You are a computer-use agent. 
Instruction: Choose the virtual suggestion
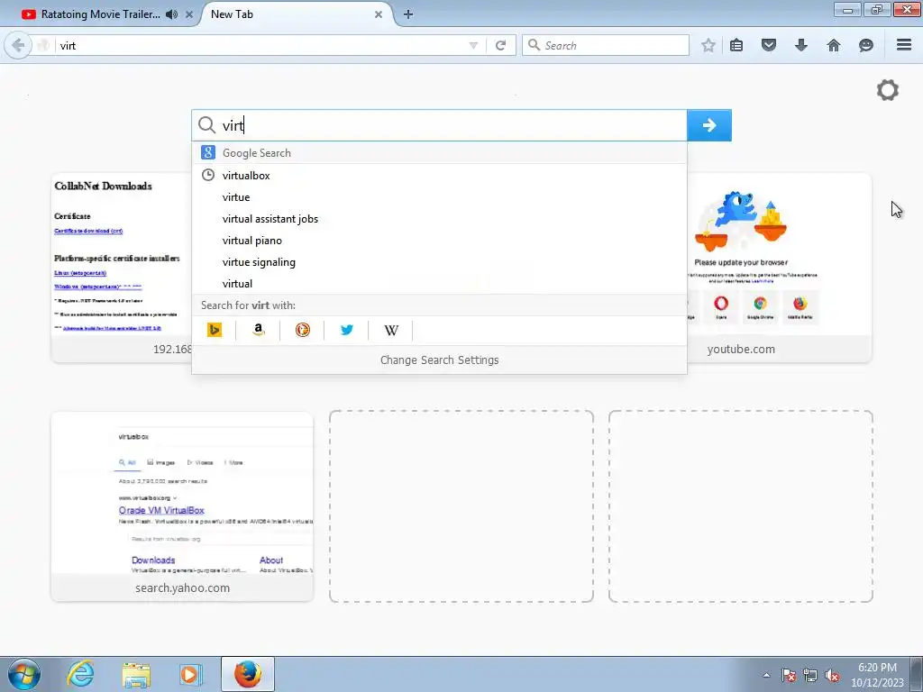[439, 284]
